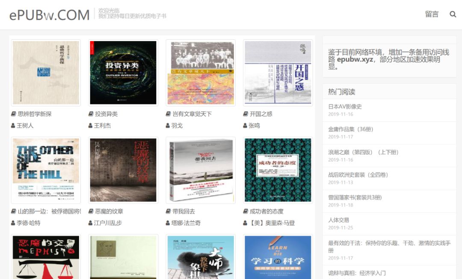Open book cover thumbnail for 思辨哲学新探
The height and width of the screenshot is (279, 462).
[x=46, y=72]
